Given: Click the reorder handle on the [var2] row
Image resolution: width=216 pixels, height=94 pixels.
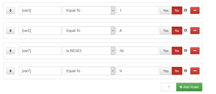Looking at the screenshot, I should [10, 31].
